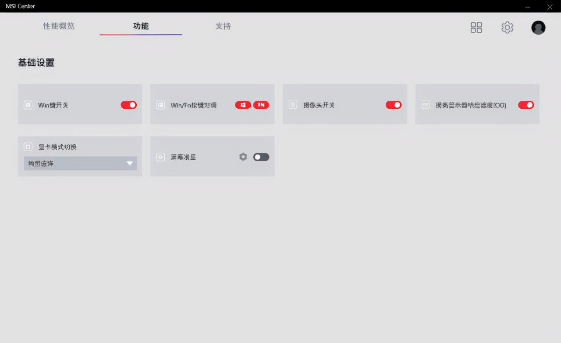The width and height of the screenshot is (561, 343).
Task: Toggle the Win键开关 switch off
Action: click(x=129, y=105)
